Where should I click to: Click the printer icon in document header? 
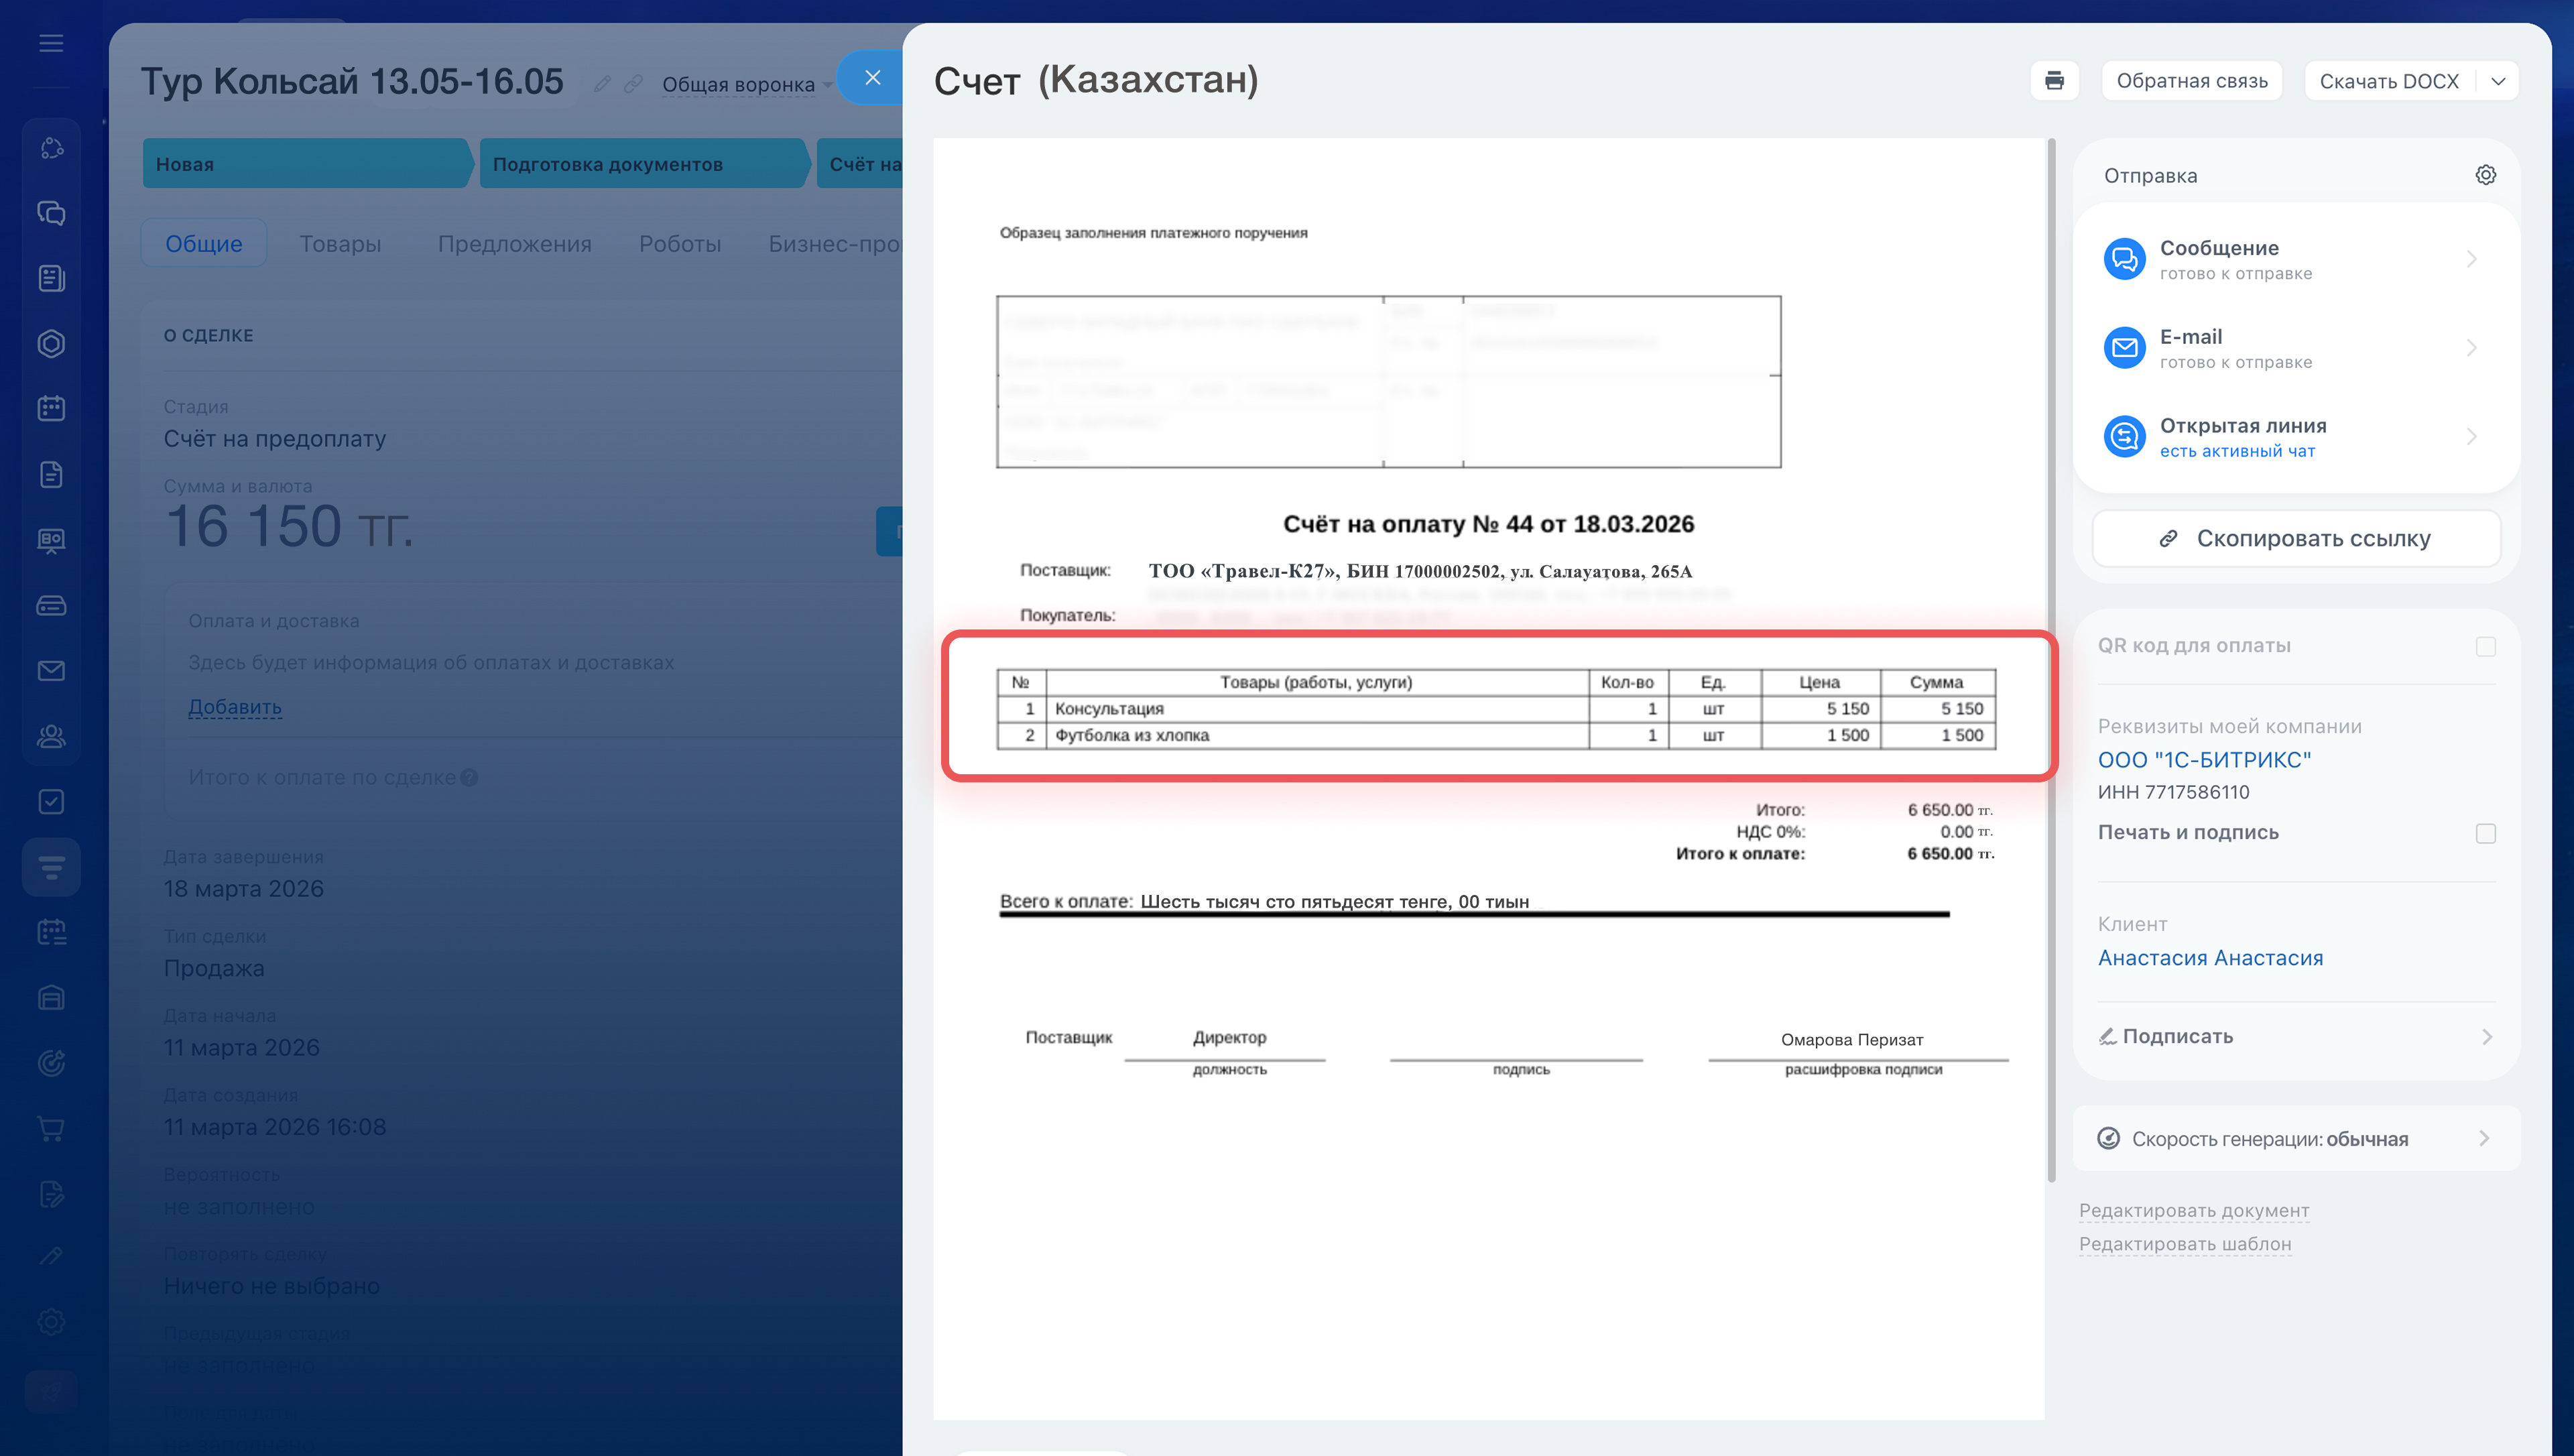click(2053, 81)
